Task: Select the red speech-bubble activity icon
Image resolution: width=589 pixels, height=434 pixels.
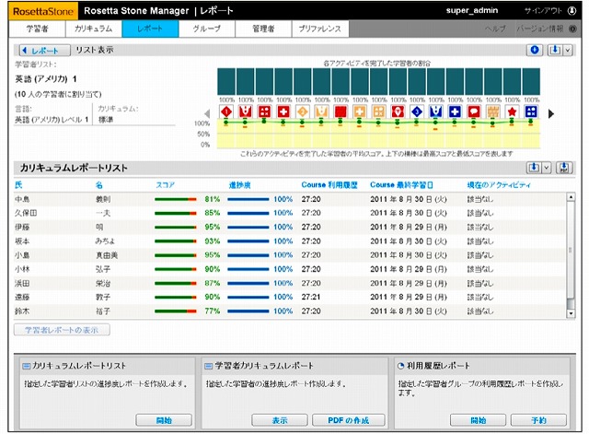Action: (474, 111)
